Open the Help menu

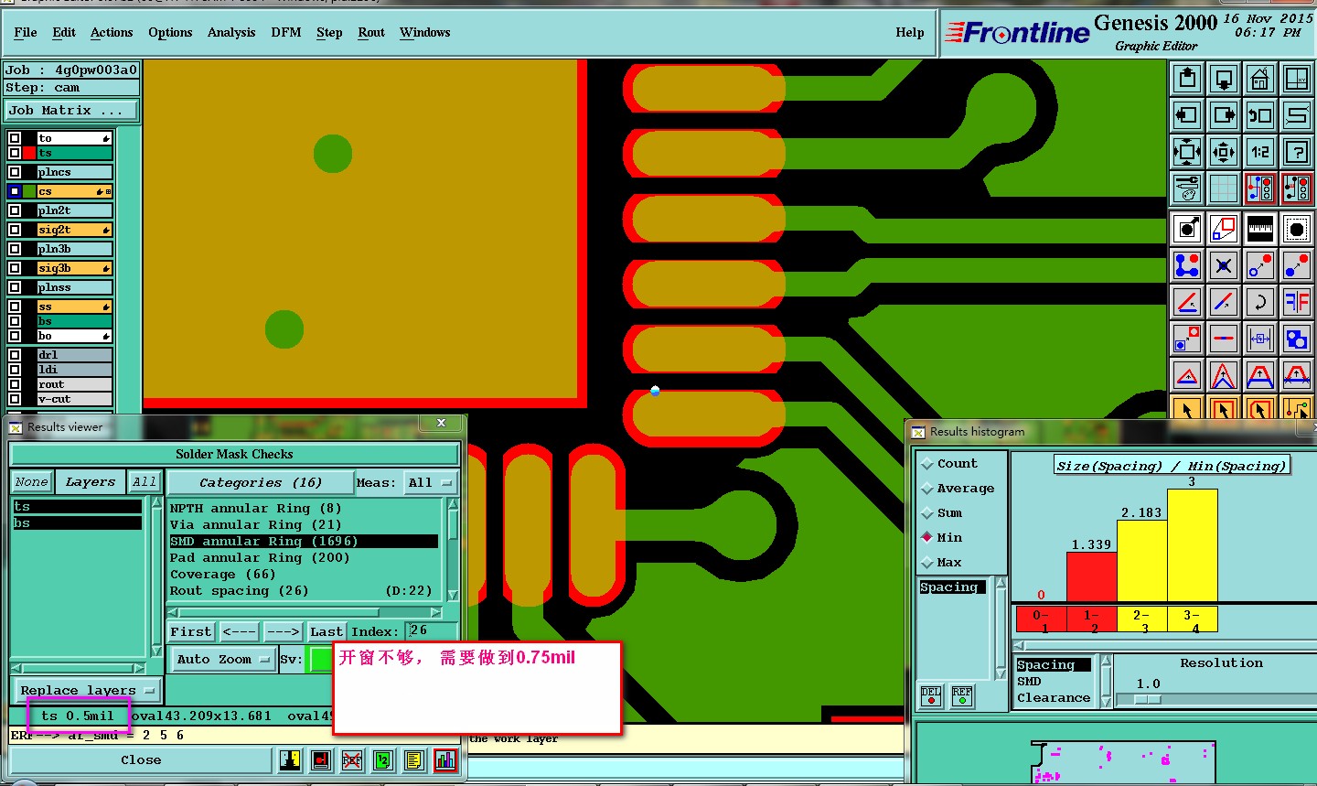coord(910,32)
